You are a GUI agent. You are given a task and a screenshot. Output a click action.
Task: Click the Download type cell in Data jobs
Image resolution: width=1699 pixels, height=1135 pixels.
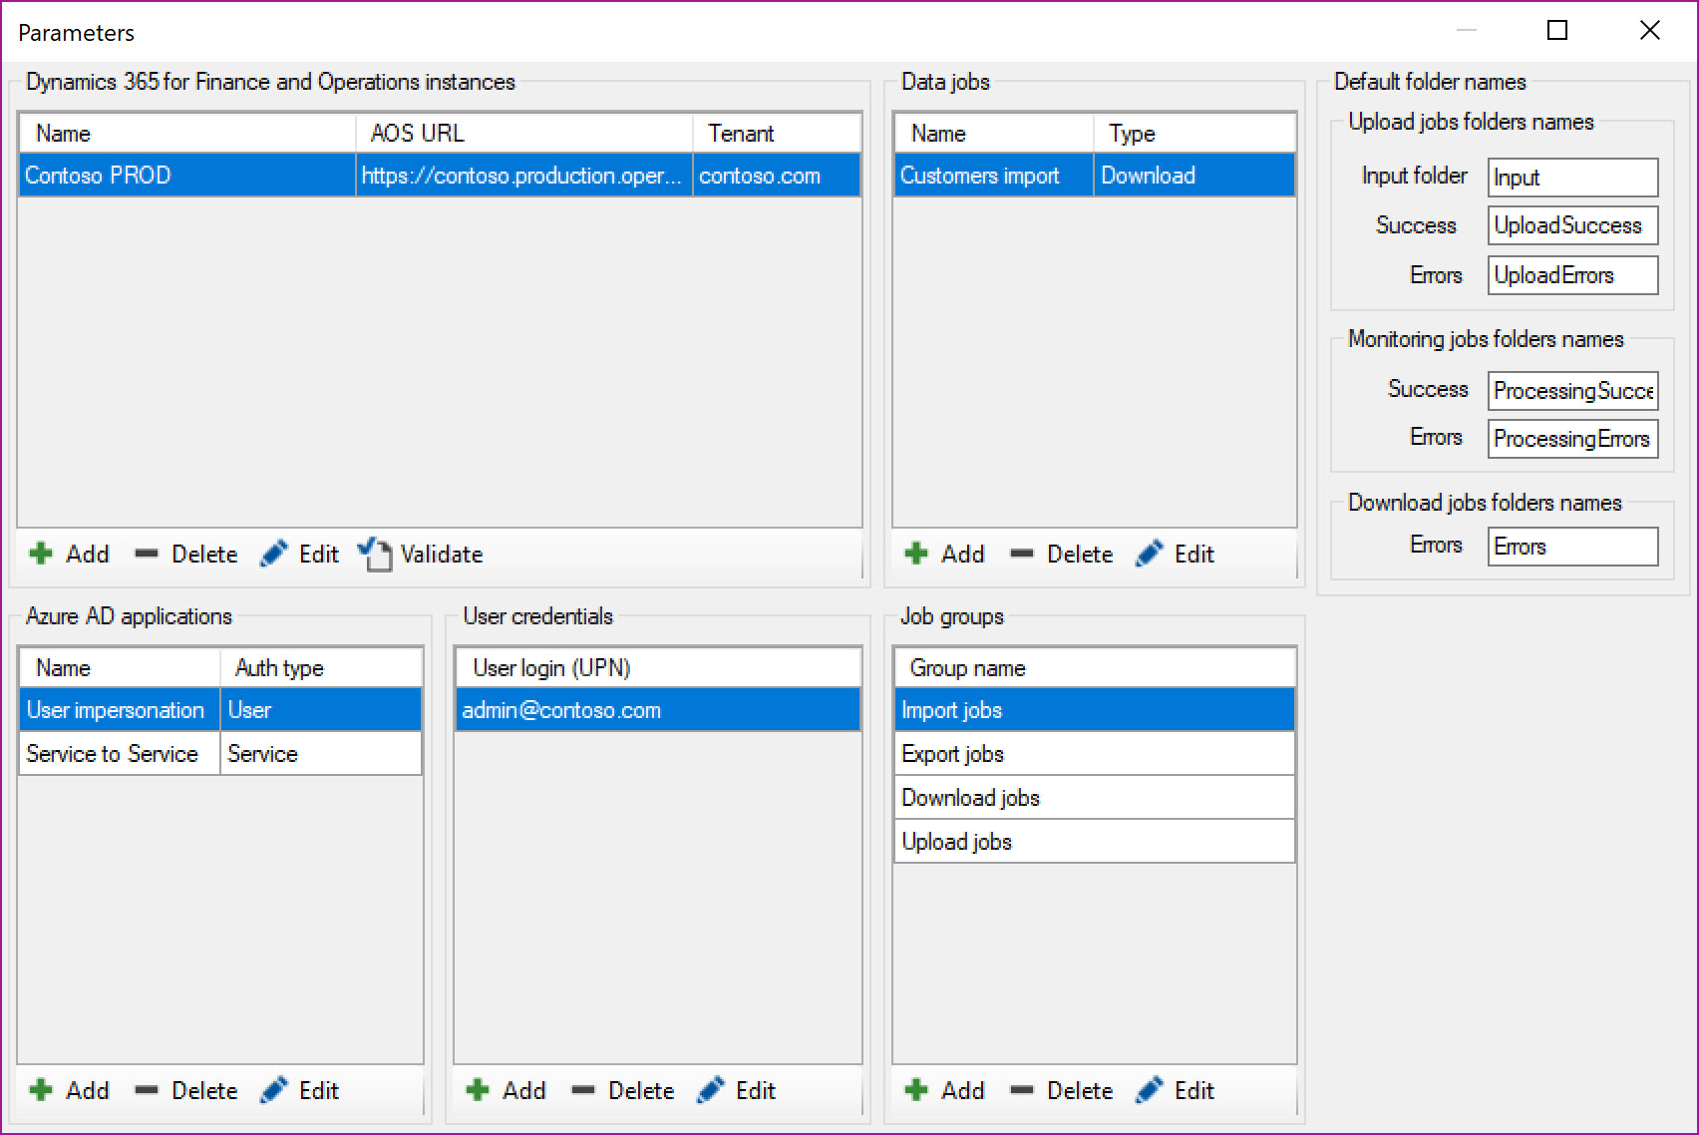click(1194, 176)
